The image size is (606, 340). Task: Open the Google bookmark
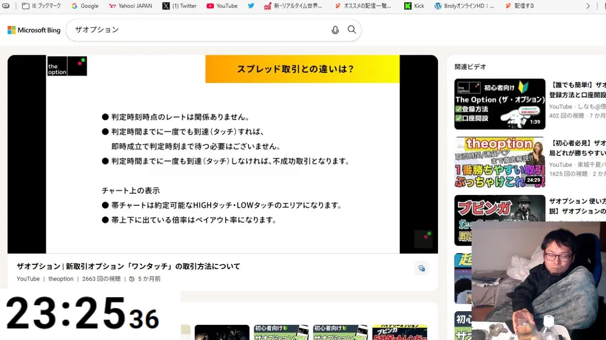click(x=85, y=6)
